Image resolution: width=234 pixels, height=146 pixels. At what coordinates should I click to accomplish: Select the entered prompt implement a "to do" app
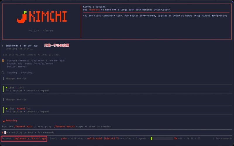coord(22,46)
